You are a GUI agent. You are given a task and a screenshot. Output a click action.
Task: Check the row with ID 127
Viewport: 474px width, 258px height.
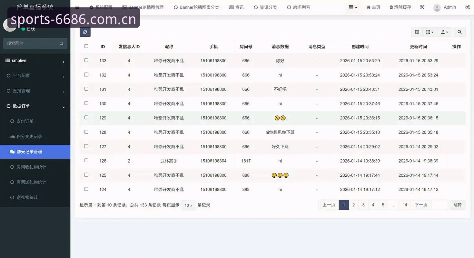click(x=86, y=146)
